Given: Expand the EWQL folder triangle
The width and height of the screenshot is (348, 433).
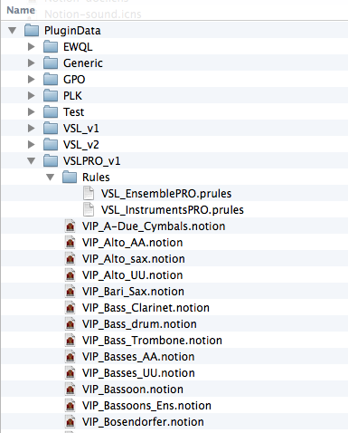Looking at the screenshot, I should [32, 47].
